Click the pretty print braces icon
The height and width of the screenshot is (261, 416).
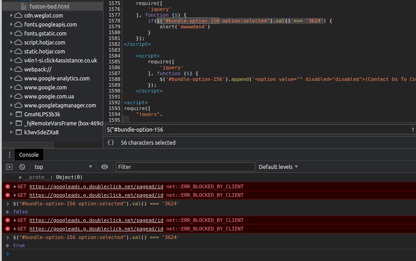[x=111, y=142]
